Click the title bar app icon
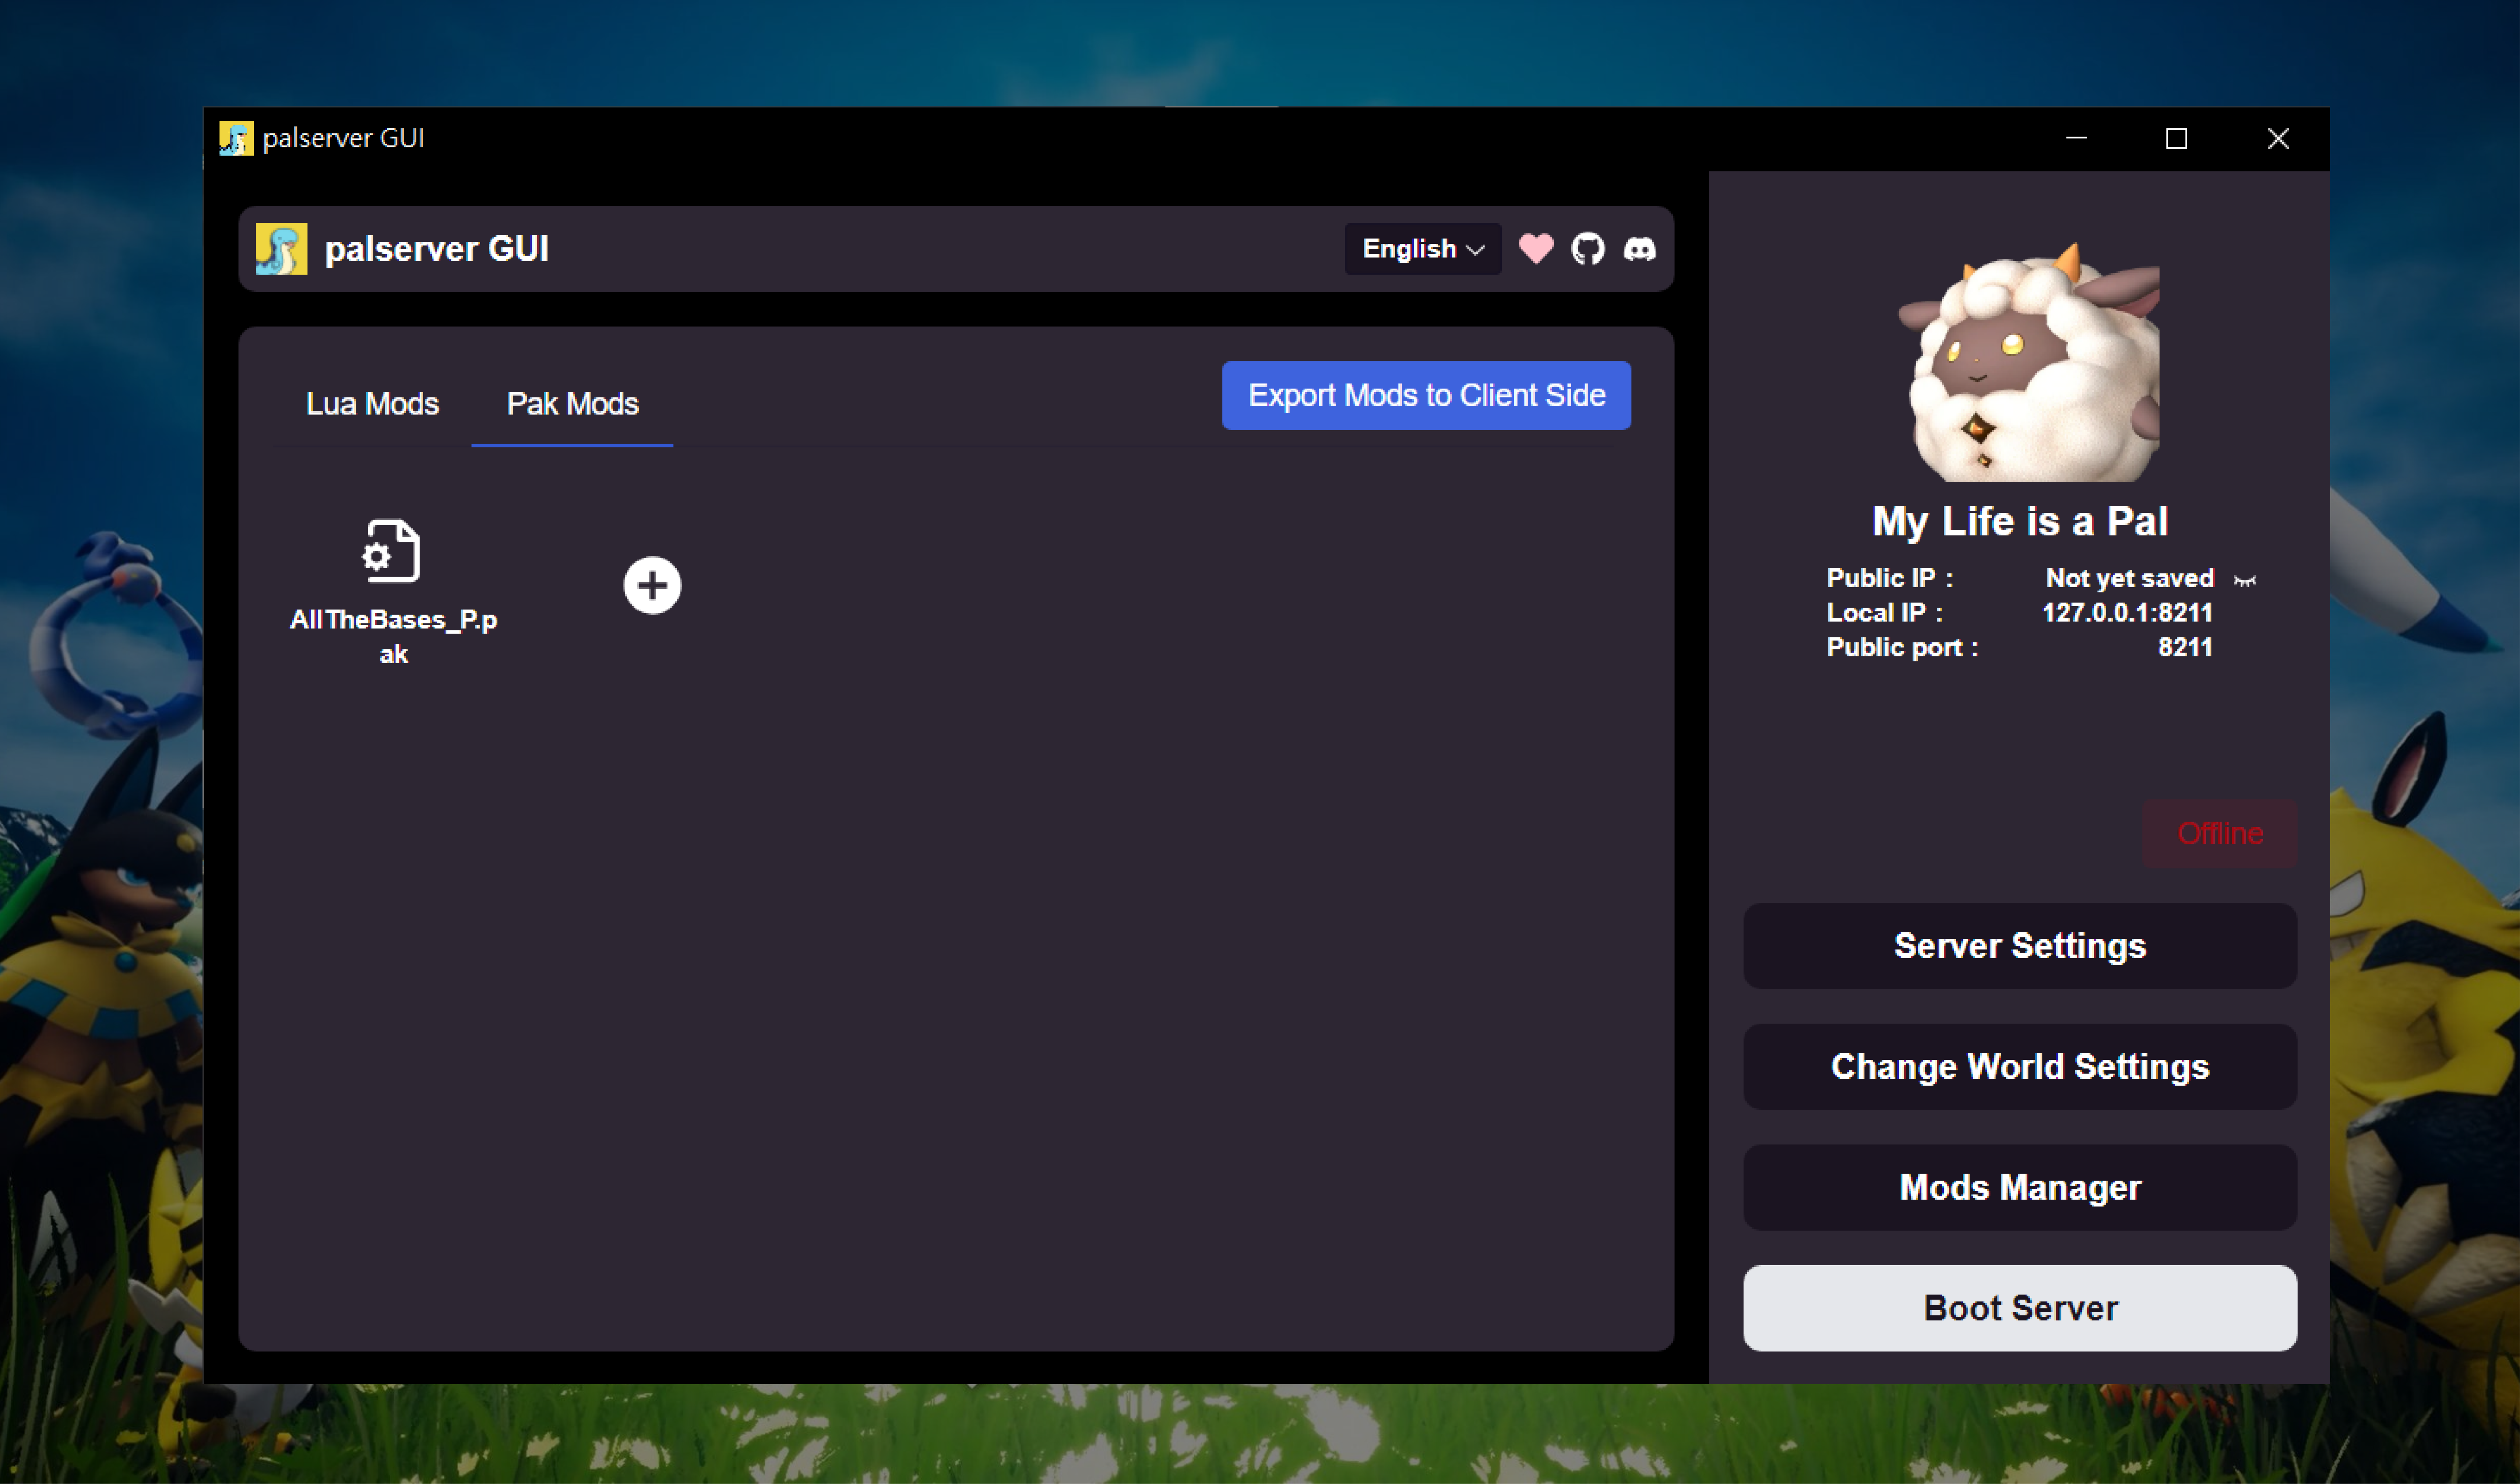 236,138
